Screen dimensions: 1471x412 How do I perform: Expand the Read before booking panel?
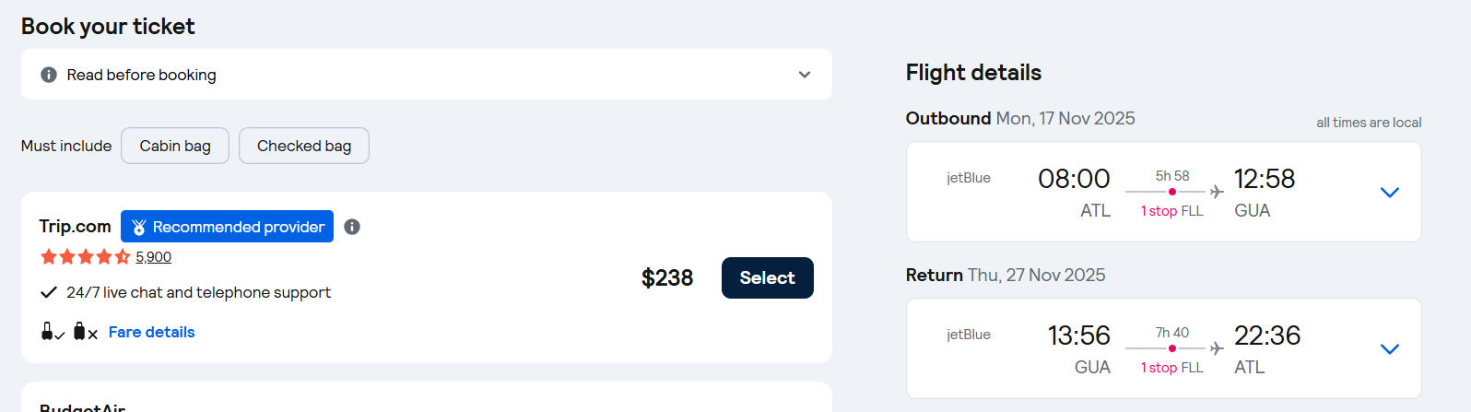click(804, 75)
